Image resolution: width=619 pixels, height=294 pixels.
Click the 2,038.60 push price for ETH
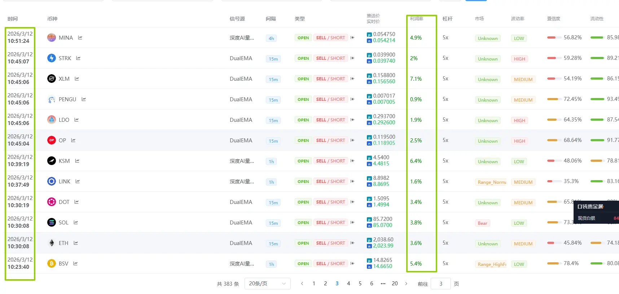tap(383, 240)
